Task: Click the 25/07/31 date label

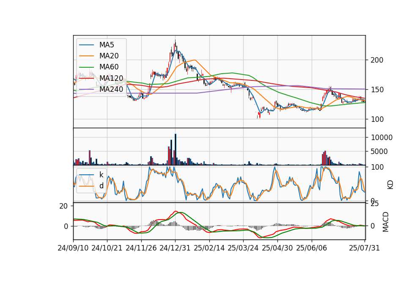Action: tap(364, 248)
